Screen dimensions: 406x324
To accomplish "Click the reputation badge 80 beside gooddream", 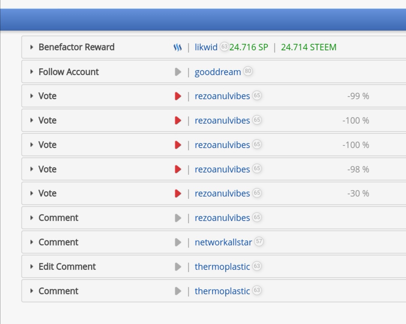I will tap(248, 71).
